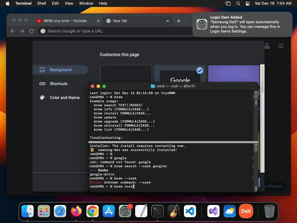This screenshot has height=223, width=297.
Task: Close the YouTube tab
Action: tap(98, 21)
